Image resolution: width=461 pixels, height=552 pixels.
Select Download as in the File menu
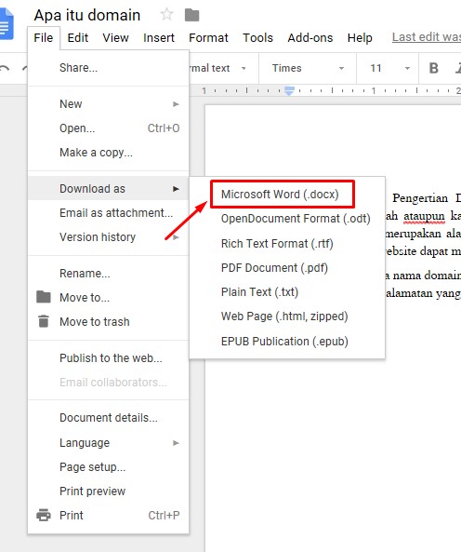click(108, 189)
